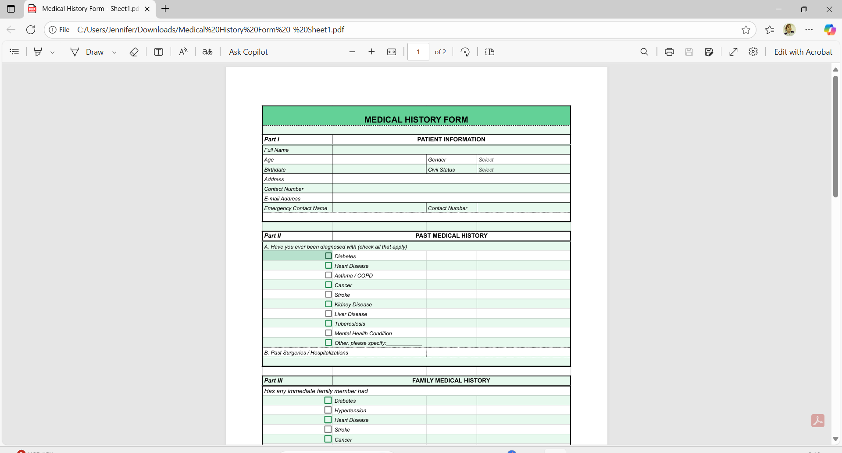This screenshot has width=842, height=453.
Task: Open a new tab
Action: coord(165,9)
